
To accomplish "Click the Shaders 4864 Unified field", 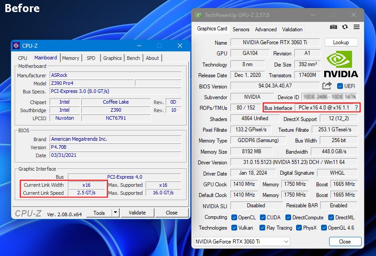I will (x=255, y=118).
